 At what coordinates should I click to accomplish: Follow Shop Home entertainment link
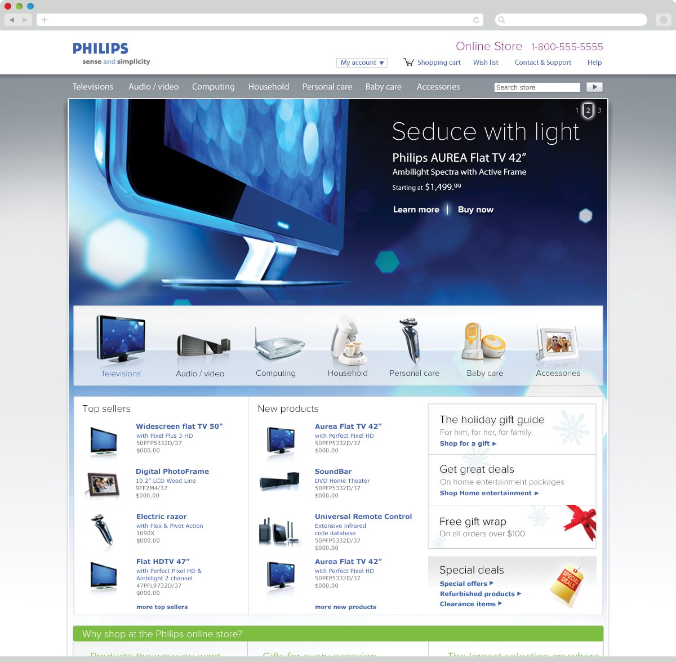pos(489,494)
